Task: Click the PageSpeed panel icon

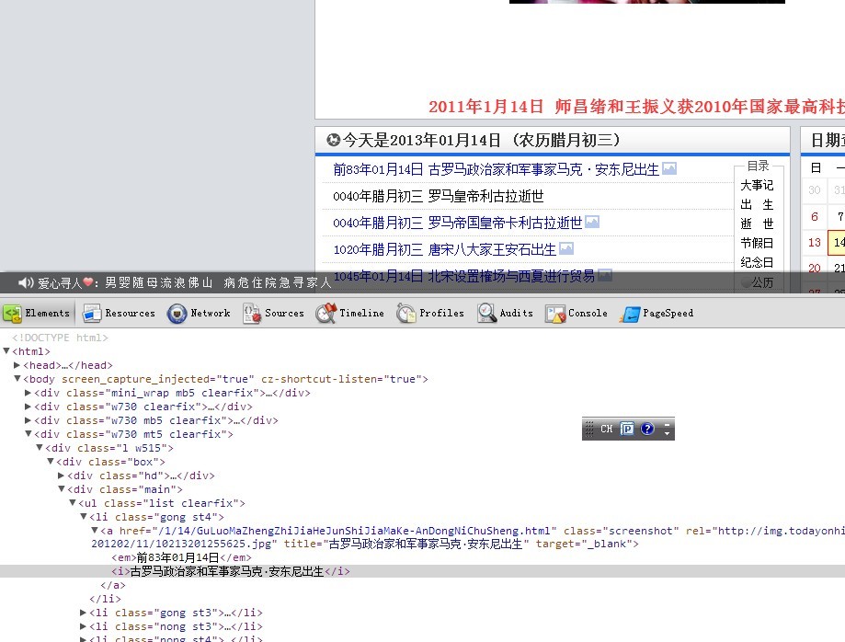Action: [630, 314]
